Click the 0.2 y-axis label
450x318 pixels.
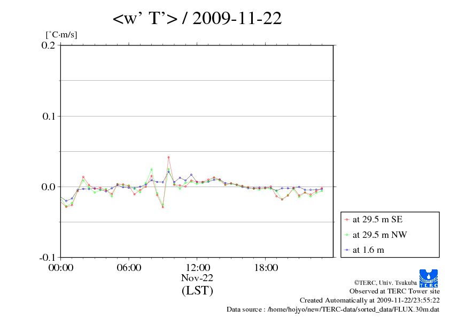click(48, 45)
